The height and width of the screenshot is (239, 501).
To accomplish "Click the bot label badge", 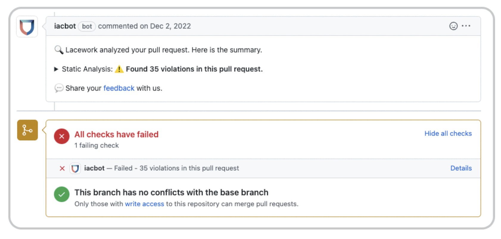I will (x=87, y=26).
